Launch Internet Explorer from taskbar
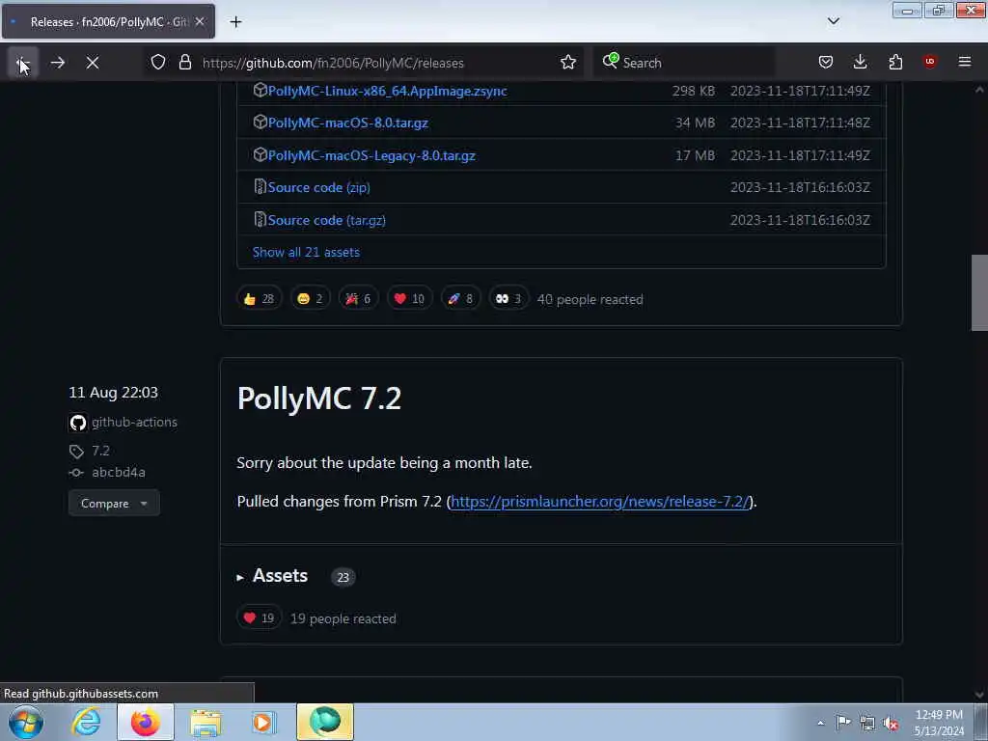 86,722
